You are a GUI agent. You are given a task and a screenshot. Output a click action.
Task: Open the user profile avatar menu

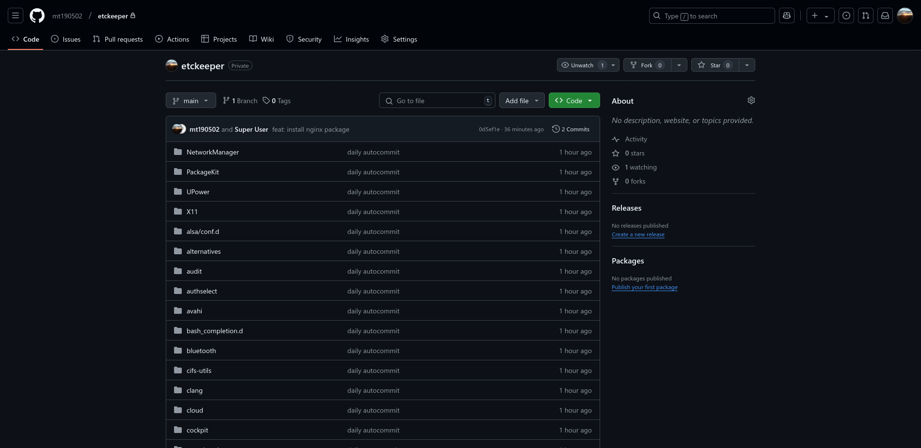[905, 16]
